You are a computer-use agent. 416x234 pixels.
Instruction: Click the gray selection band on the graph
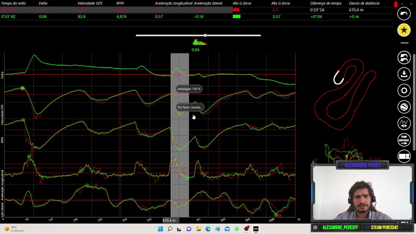[180, 135]
